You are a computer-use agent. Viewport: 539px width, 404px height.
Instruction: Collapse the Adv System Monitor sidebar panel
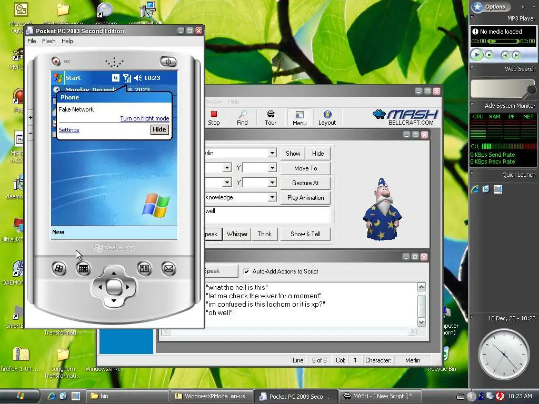pyautogui.click(x=472, y=105)
